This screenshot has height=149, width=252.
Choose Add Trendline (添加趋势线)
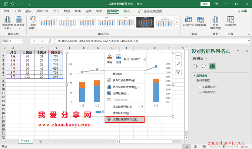click(125, 113)
